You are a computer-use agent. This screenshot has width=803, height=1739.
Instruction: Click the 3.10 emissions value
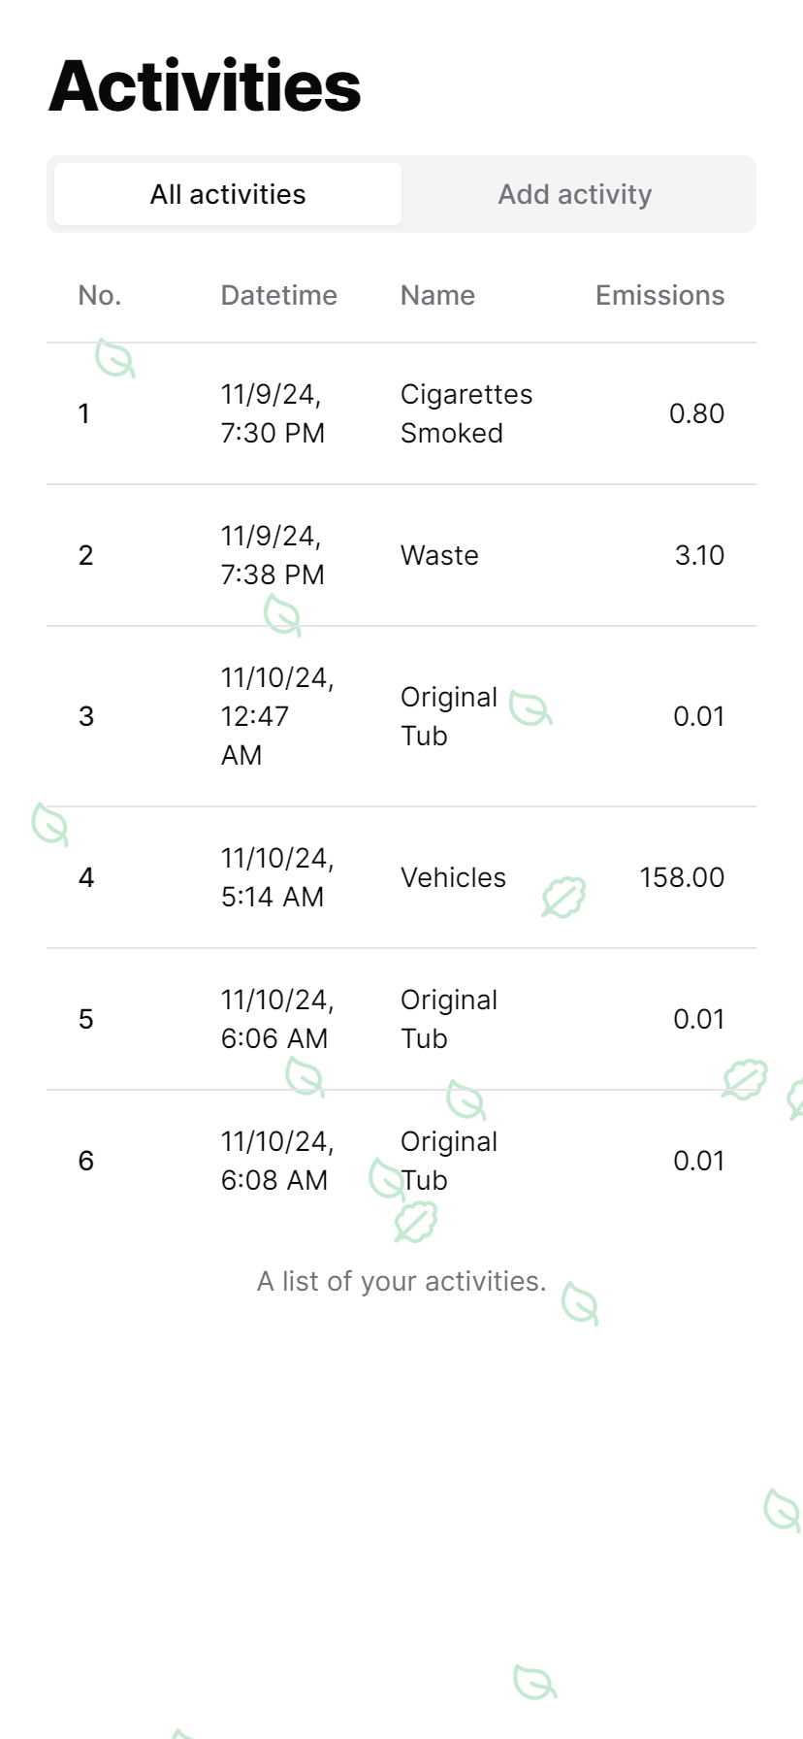(699, 555)
